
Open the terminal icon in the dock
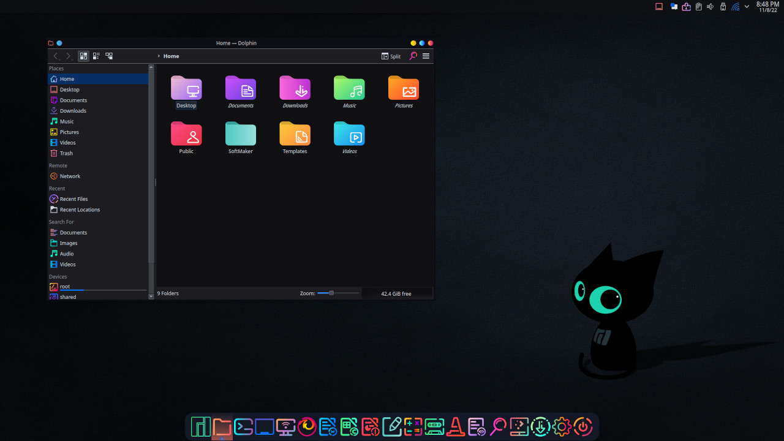pos(243,426)
